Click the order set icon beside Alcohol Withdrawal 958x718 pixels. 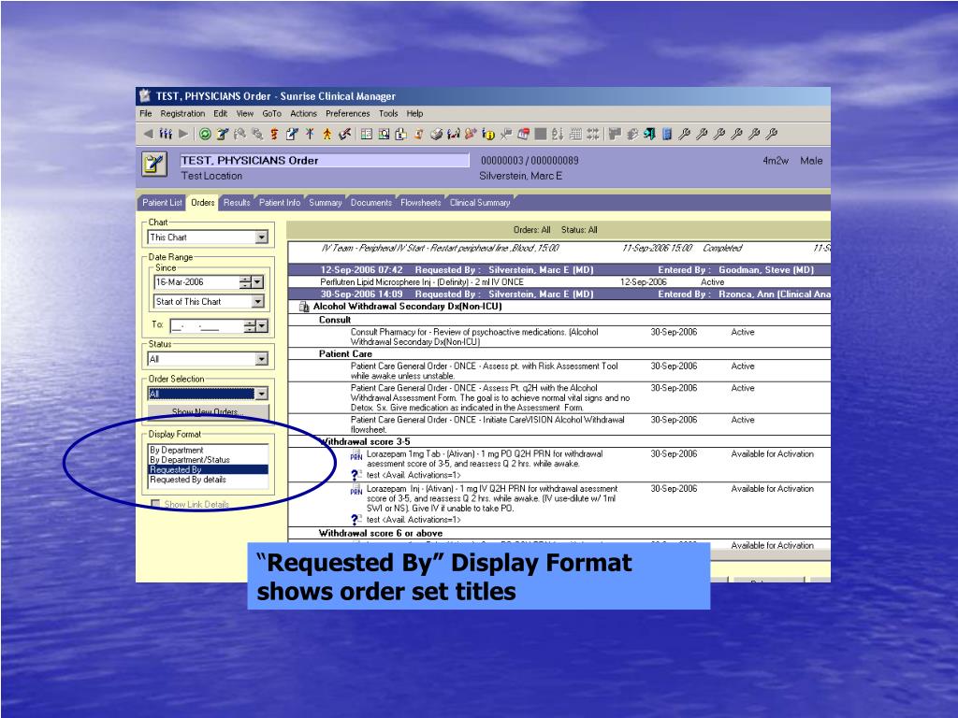tap(304, 307)
